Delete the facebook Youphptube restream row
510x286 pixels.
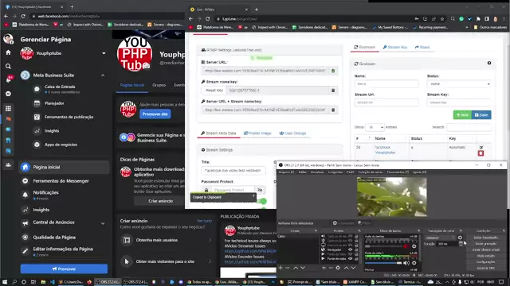481,153
